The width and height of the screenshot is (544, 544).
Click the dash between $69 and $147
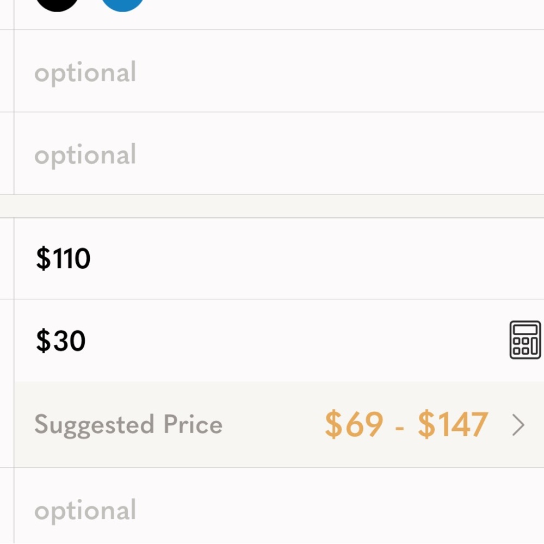400,426
